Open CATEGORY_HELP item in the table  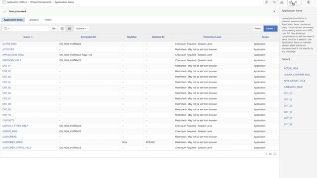[x=12, y=60]
